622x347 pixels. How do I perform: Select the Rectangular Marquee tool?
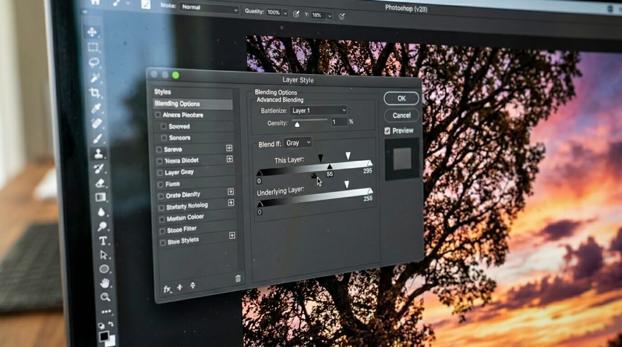(93, 47)
